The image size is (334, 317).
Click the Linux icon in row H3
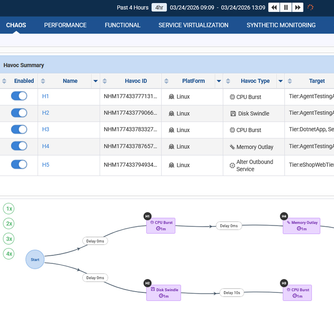click(x=171, y=130)
